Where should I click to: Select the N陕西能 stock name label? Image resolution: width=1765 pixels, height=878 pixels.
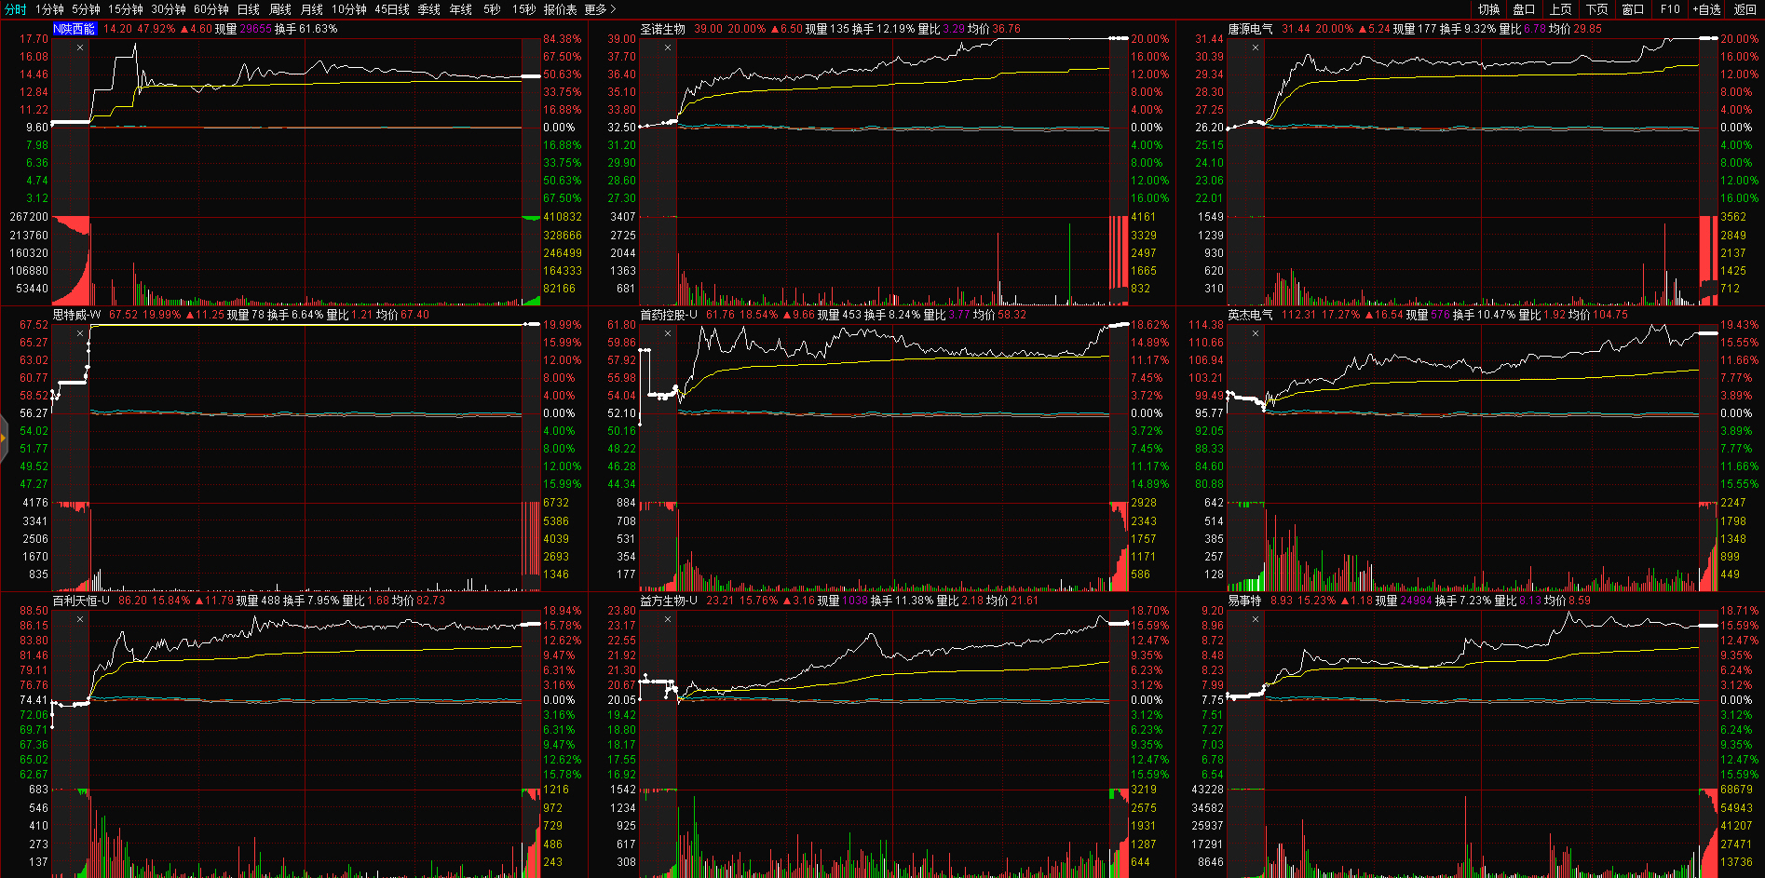pyautogui.click(x=75, y=29)
